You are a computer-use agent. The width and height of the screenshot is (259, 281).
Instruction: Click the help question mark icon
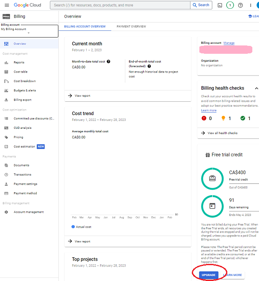point(240,5)
